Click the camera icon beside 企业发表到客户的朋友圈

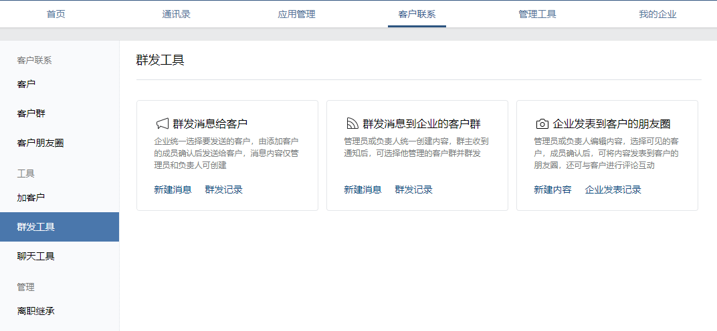tap(542, 123)
